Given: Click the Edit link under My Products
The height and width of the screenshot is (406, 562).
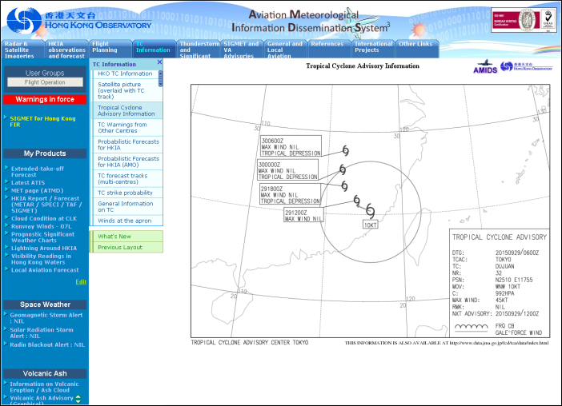Looking at the screenshot, I should pyautogui.click(x=81, y=282).
